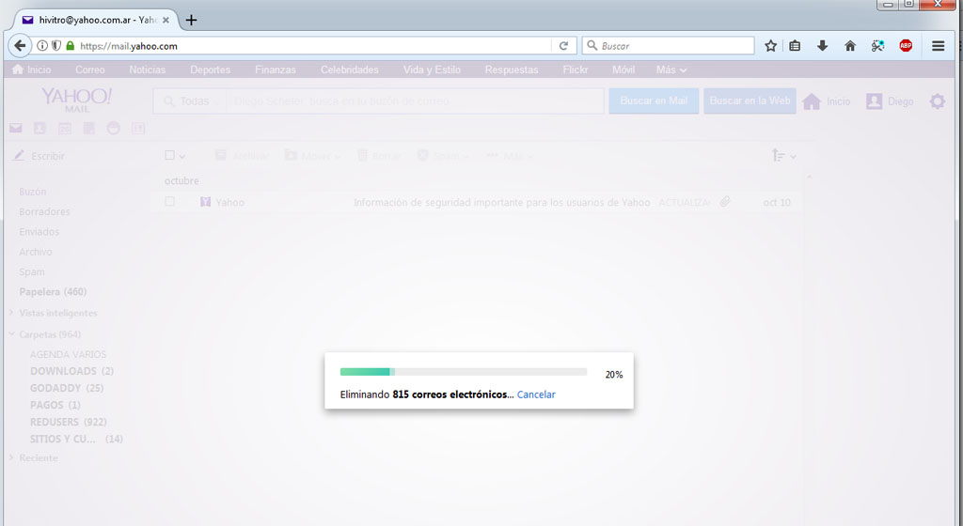Click the green secure padlock icon
Screen dimensions: 963x526
point(70,45)
